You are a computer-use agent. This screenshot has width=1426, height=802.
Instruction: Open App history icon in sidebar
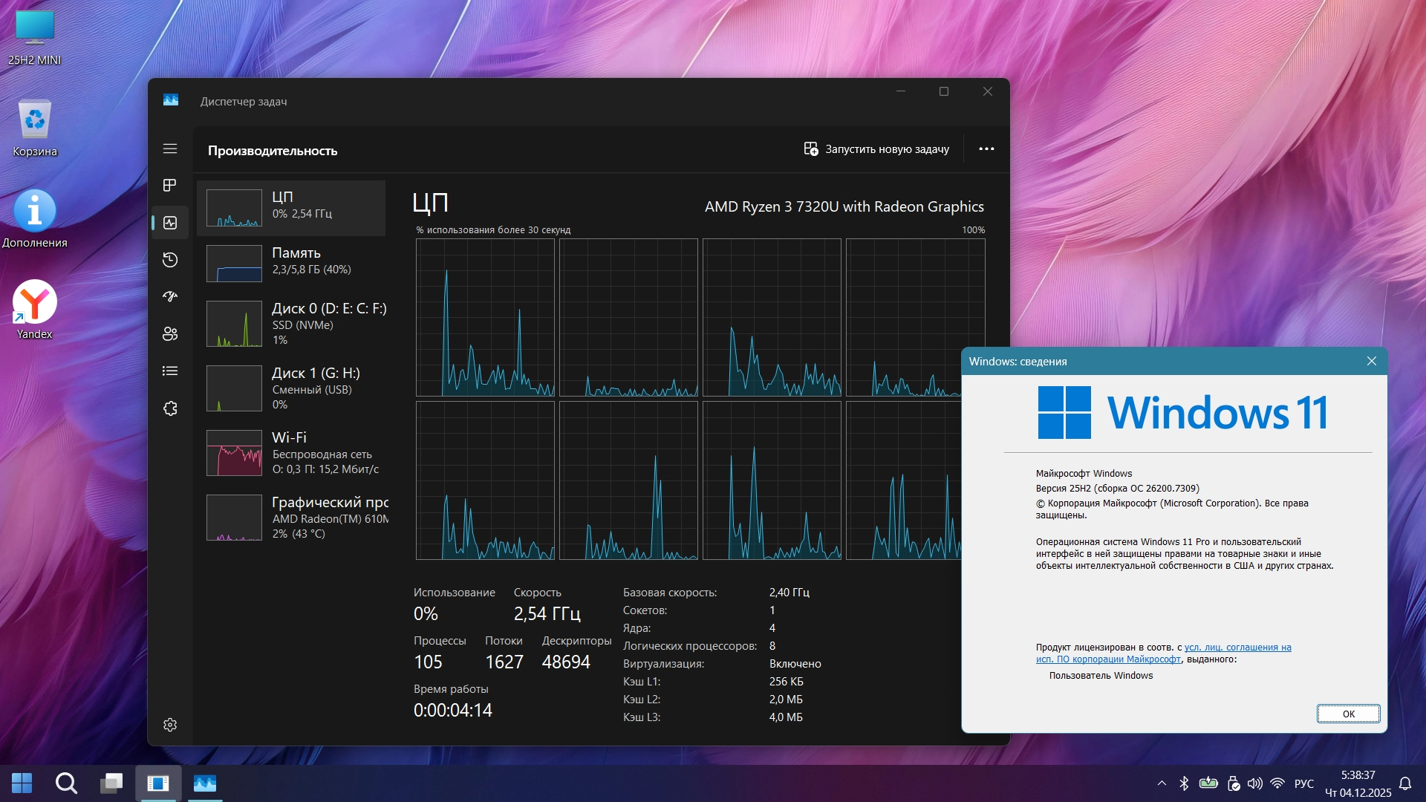[x=170, y=259]
